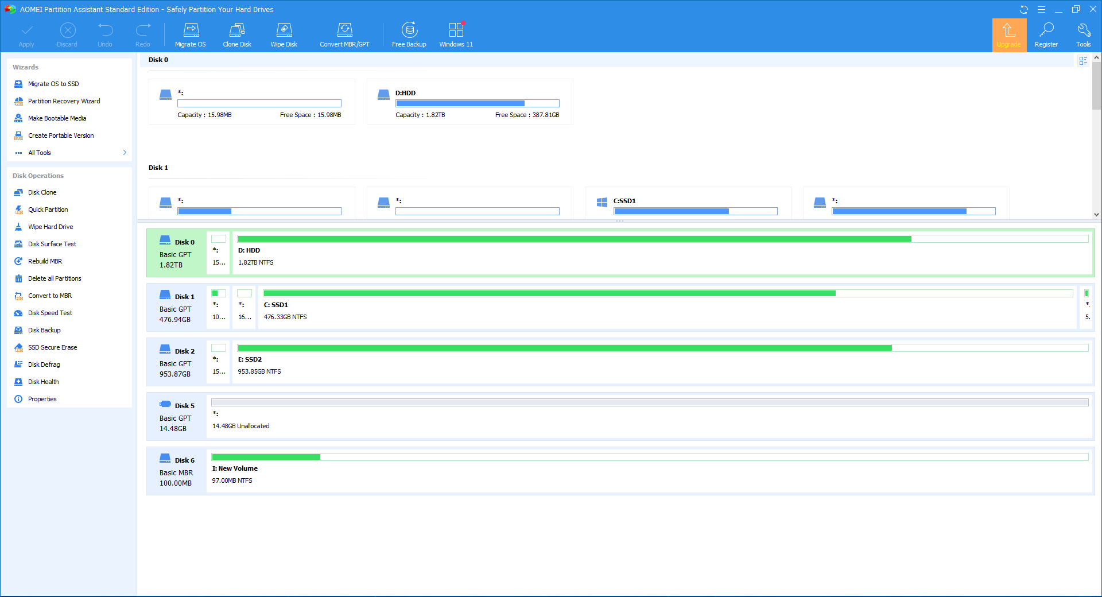Launch the Migrate OS tool
1102x597 pixels.
click(191, 35)
